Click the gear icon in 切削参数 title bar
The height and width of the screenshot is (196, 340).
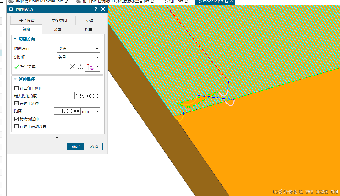click(x=11, y=9)
